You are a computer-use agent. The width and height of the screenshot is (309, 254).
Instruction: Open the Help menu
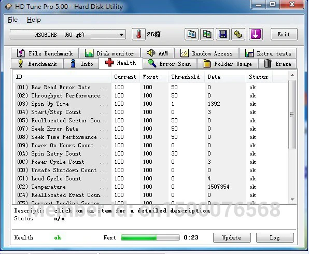pyautogui.click(x=34, y=20)
